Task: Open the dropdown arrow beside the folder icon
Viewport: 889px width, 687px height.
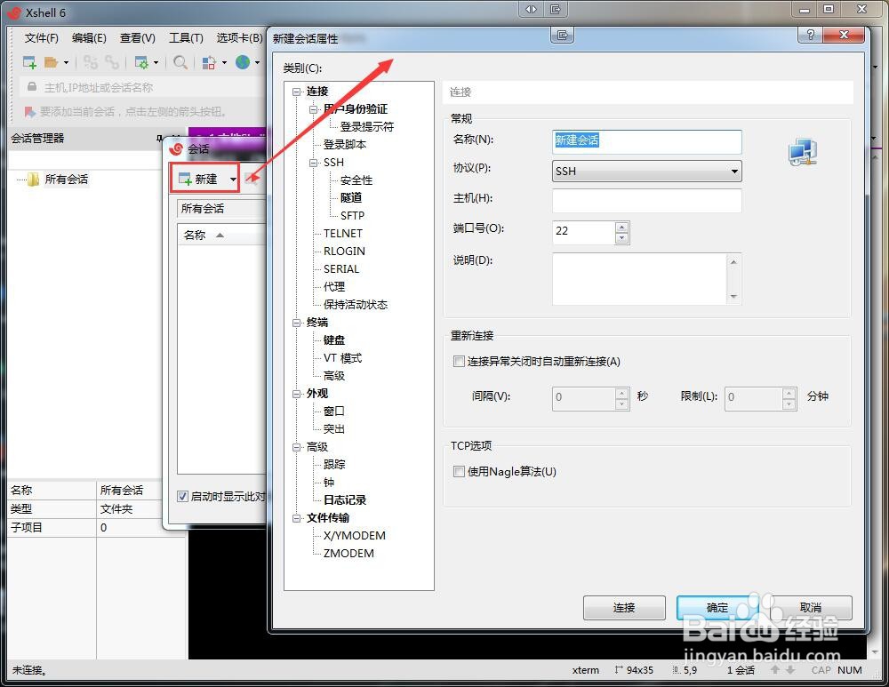Action: (67, 62)
